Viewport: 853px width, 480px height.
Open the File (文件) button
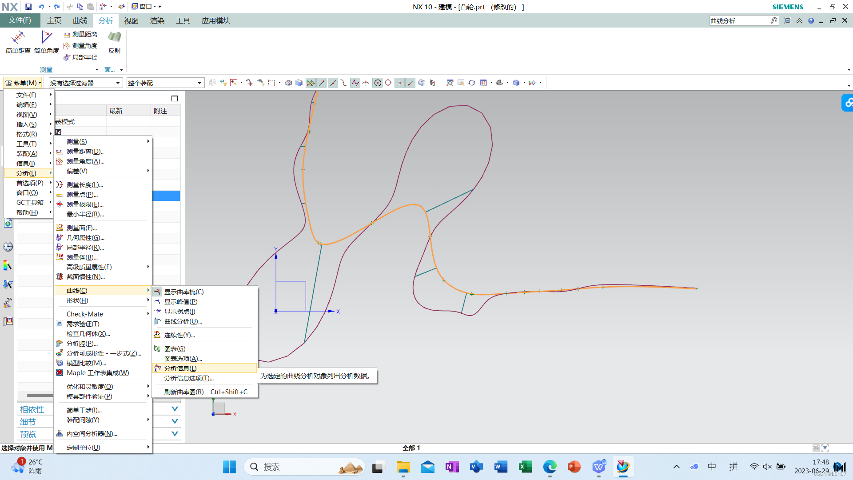20,20
